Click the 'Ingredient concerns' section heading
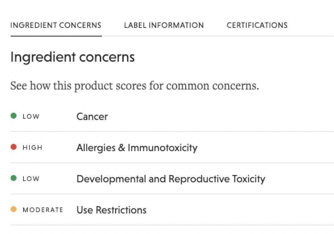This screenshot has width=334, height=234. [x=72, y=57]
